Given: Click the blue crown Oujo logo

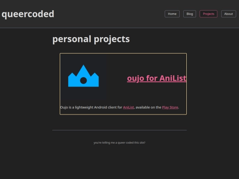Looking at the screenshot, I should click(x=83, y=76).
